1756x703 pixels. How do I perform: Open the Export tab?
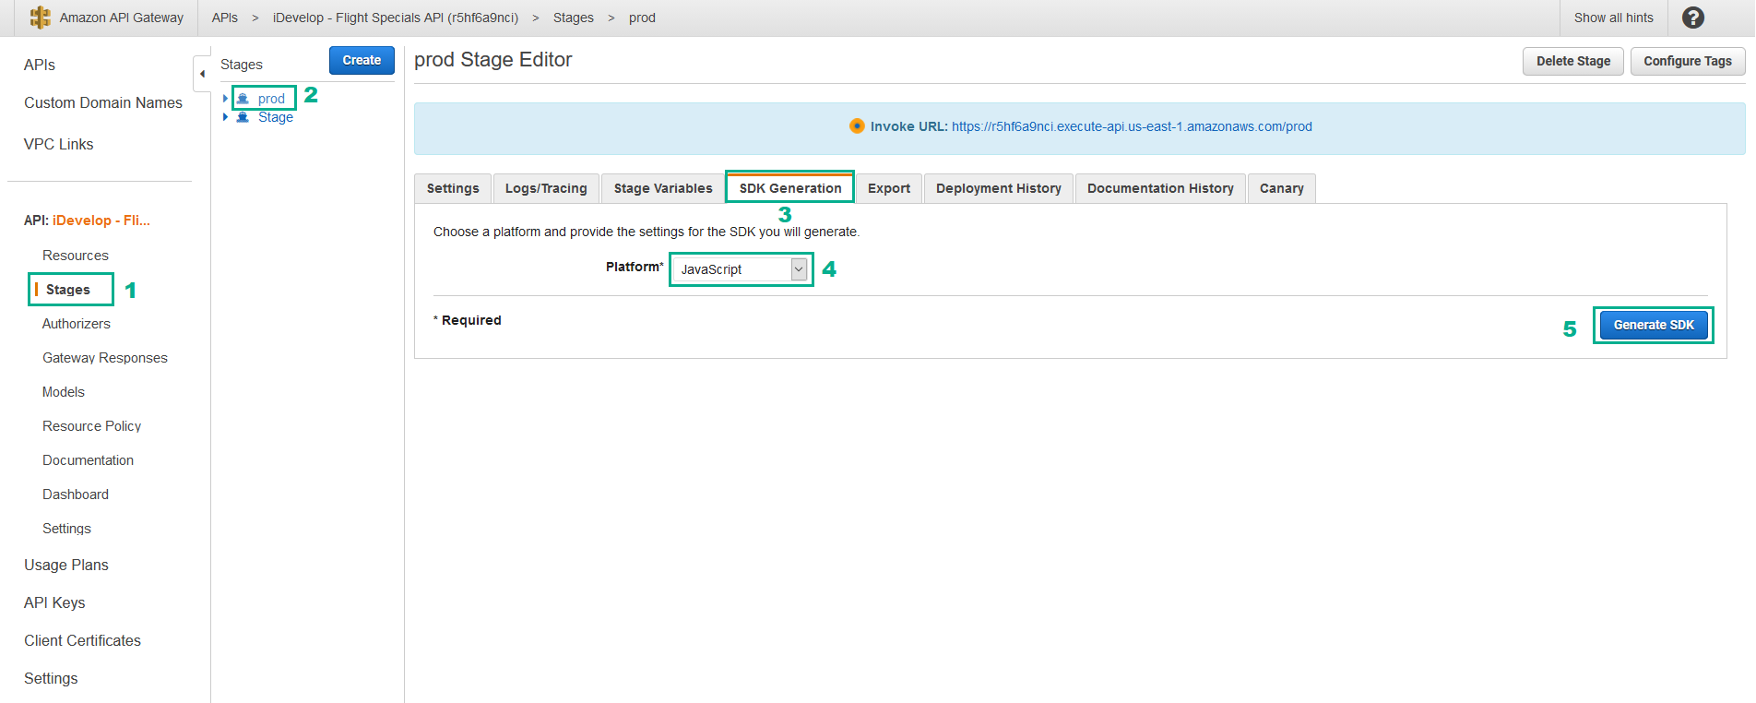pyautogui.click(x=889, y=188)
